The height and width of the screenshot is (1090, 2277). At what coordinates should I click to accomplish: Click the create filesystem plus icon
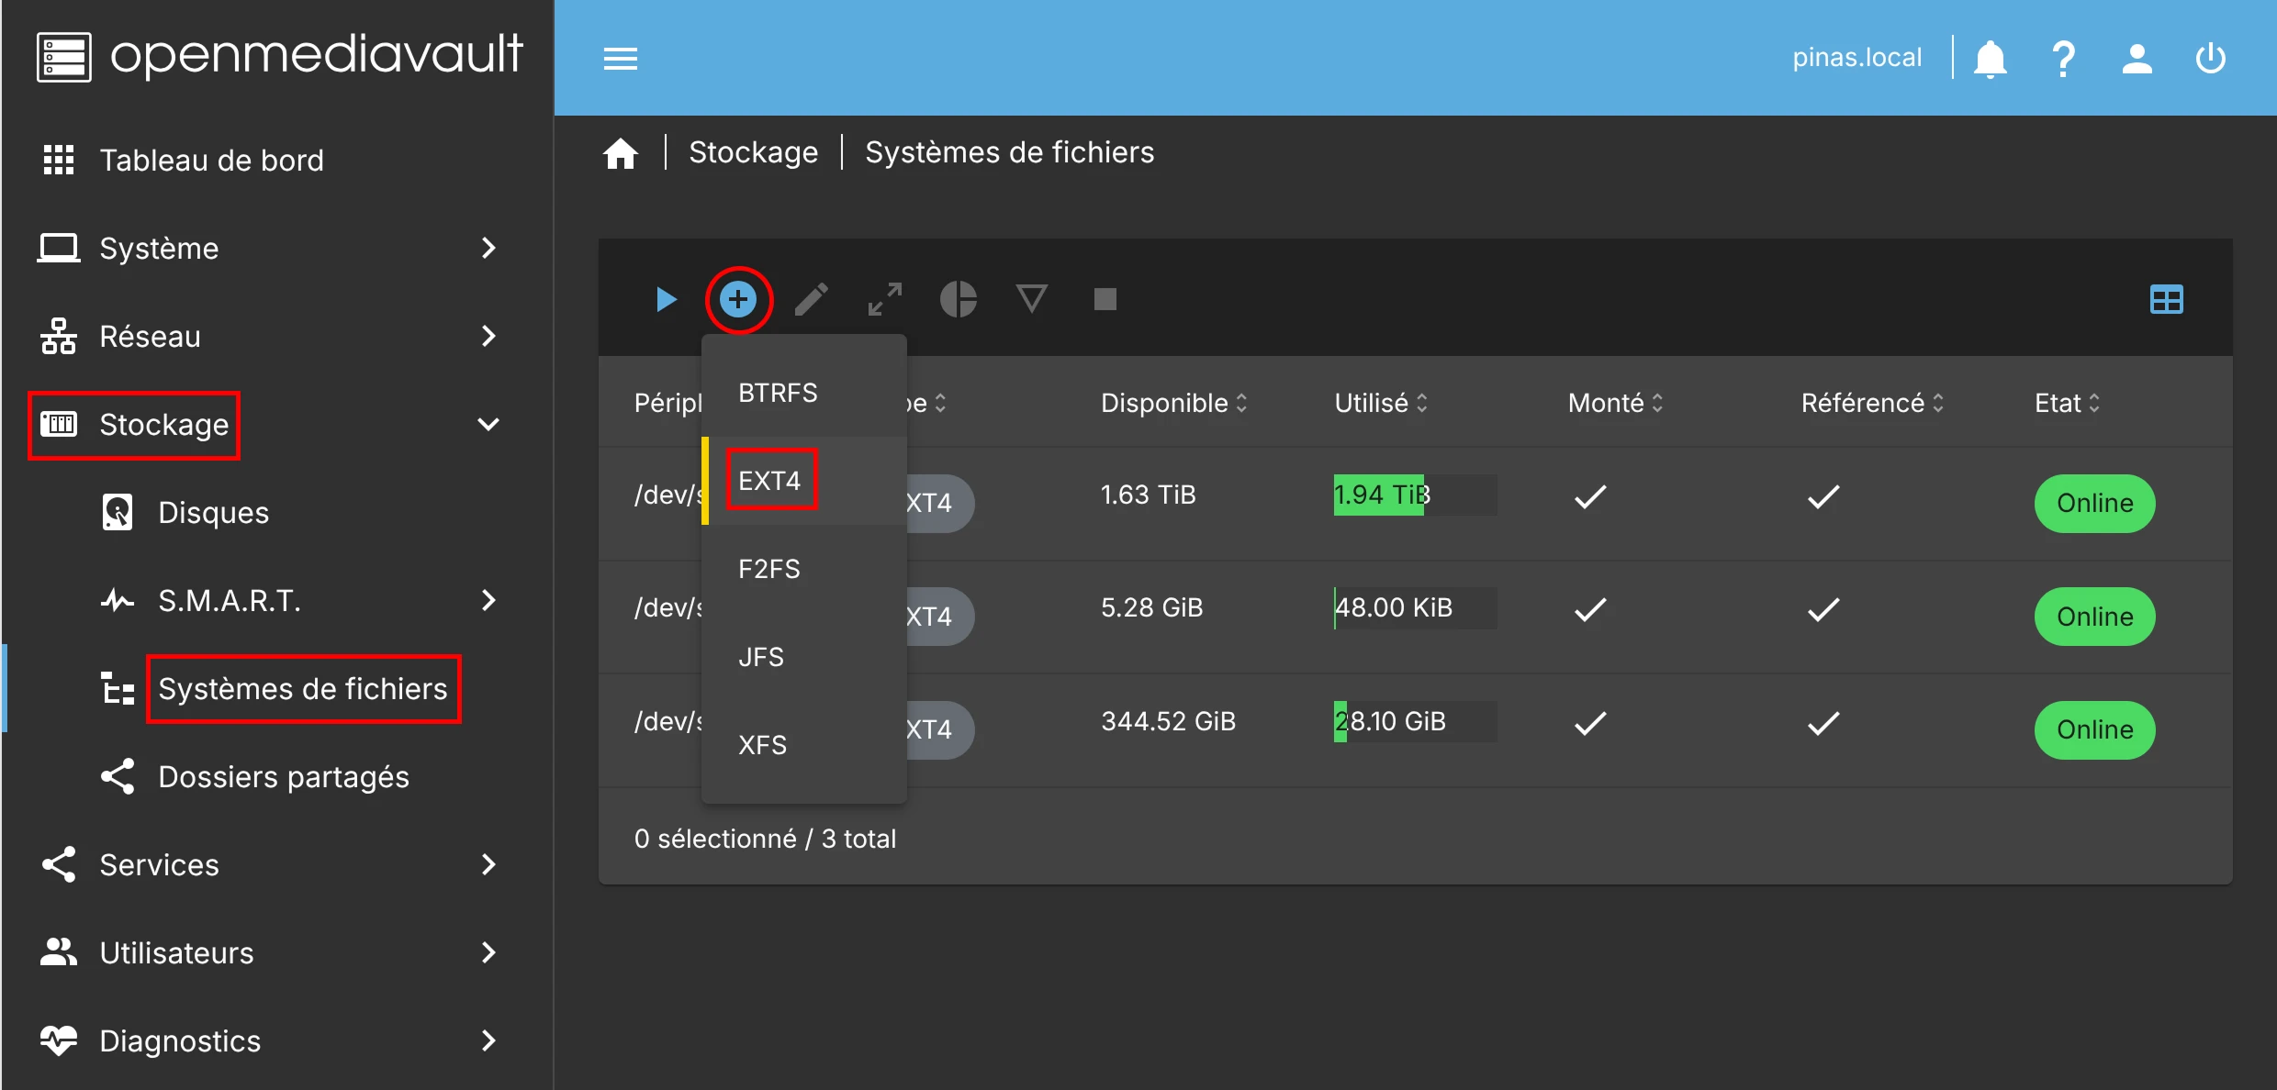738,299
